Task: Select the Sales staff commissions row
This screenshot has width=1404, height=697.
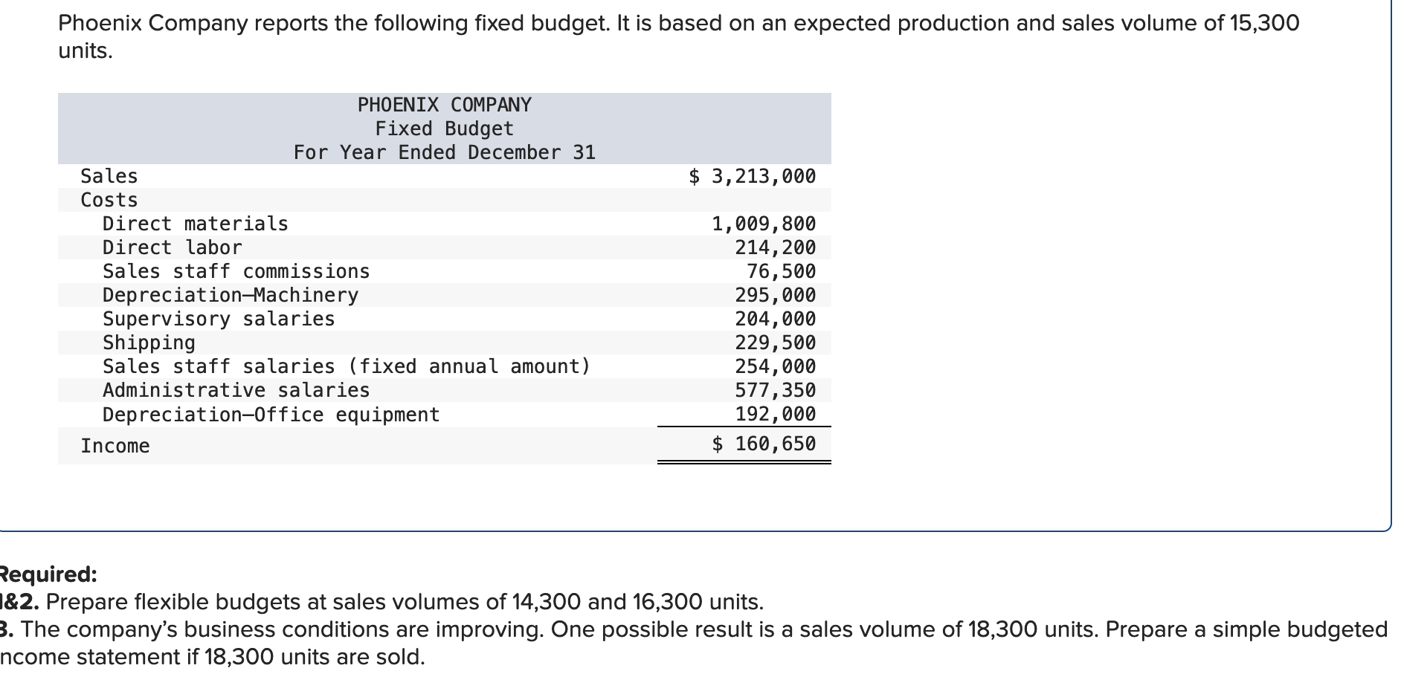Action: [x=235, y=271]
